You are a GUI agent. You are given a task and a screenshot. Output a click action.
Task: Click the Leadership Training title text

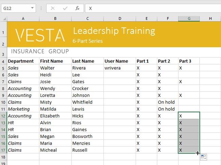click(x=114, y=31)
